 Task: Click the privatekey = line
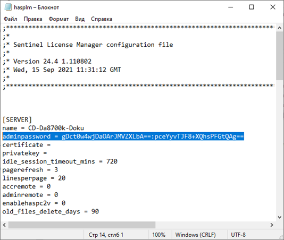pyautogui.click(x=24, y=153)
